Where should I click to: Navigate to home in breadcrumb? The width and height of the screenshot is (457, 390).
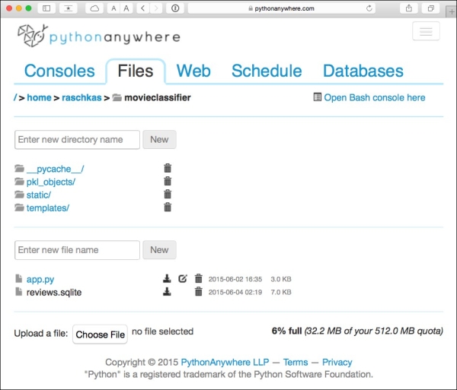tap(39, 97)
